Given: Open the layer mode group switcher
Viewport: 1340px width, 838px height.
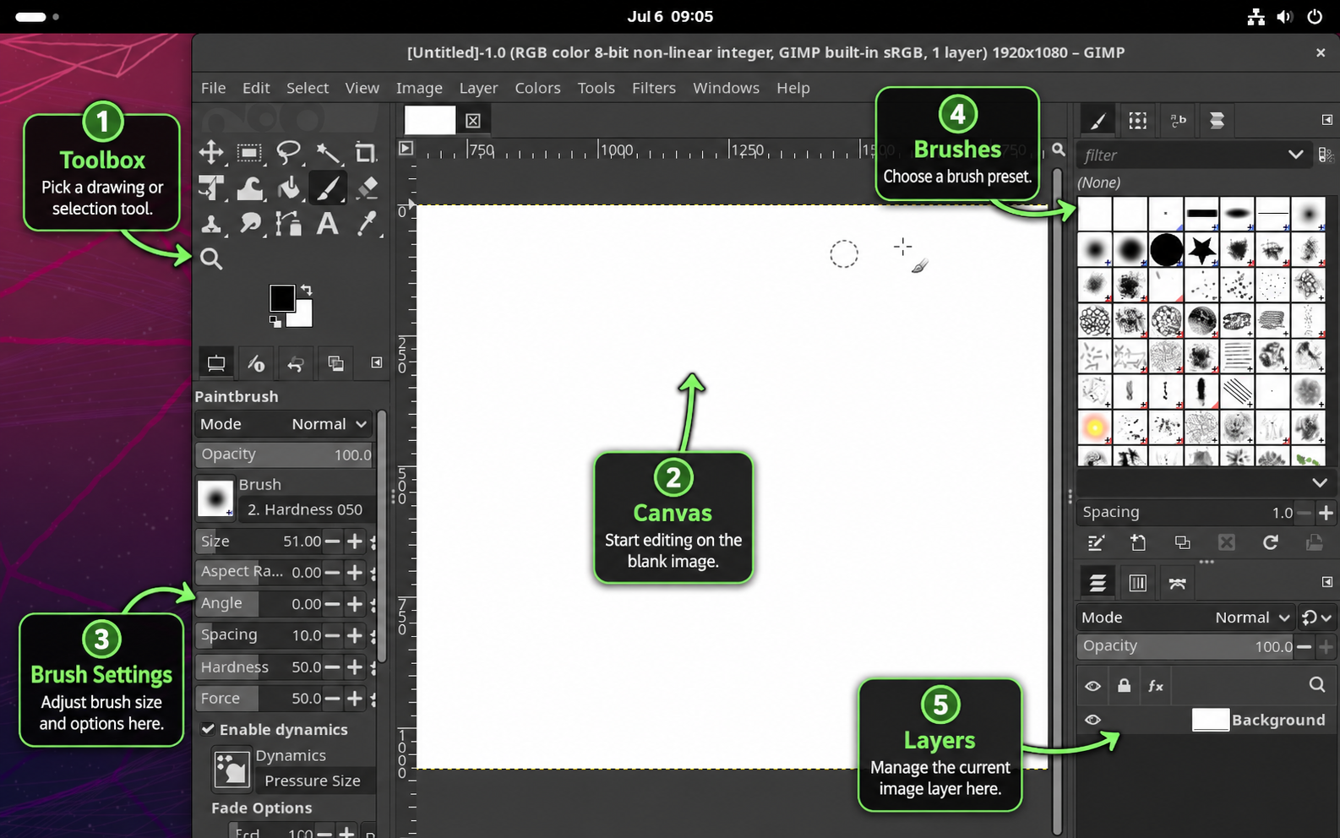Looking at the screenshot, I should pyautogui.click(x=1316, y=618).
